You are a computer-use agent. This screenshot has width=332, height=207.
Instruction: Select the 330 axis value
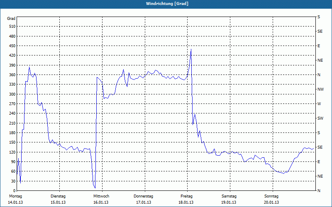[x=12, y=84]
